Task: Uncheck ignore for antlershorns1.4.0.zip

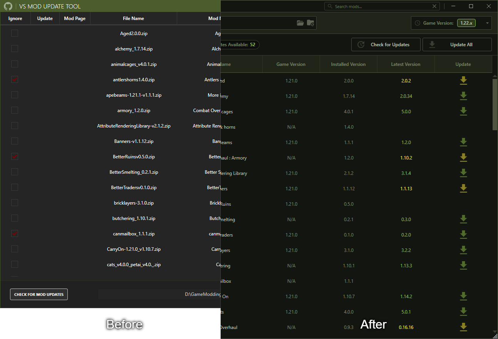Action: pos(15,79)
